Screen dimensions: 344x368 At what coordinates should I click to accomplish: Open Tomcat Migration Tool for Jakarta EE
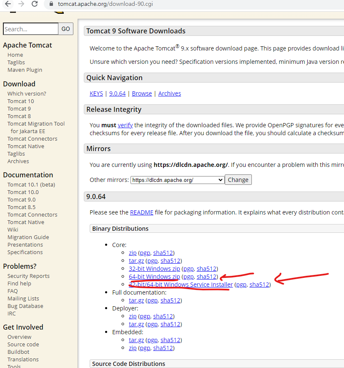36,127
